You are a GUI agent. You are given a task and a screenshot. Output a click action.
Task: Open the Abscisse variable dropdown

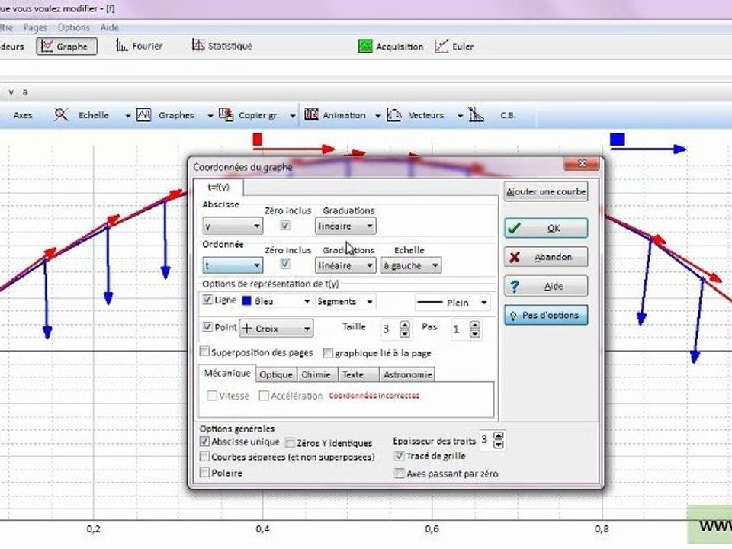233,226
